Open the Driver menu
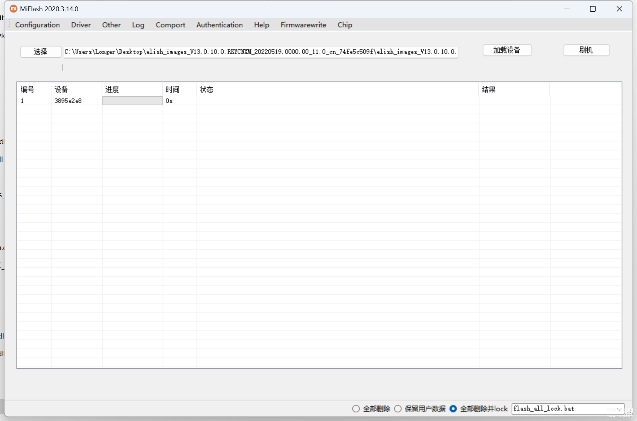Screen dimensions: 637x421 point(81,25)
